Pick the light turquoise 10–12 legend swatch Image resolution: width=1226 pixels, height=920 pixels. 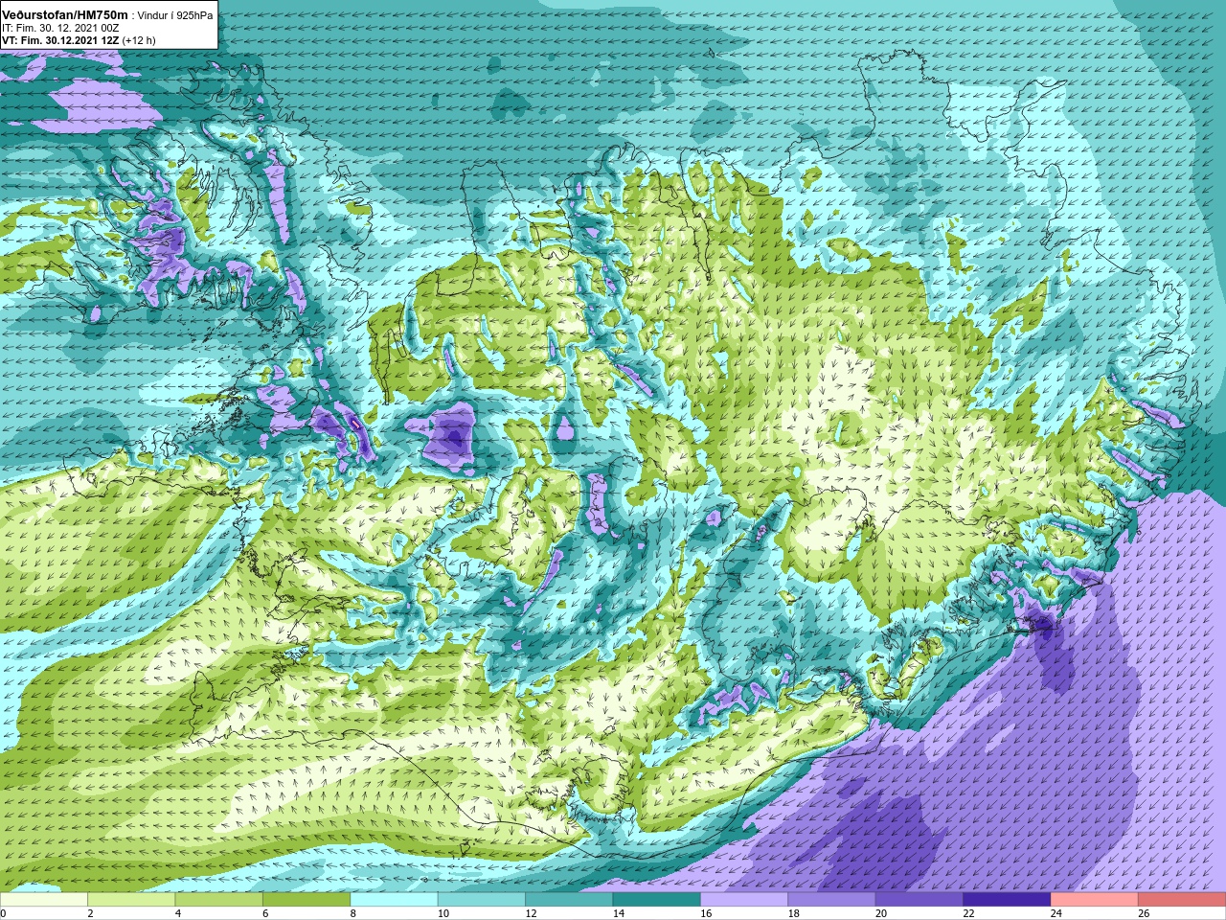[x=481, y=900]
